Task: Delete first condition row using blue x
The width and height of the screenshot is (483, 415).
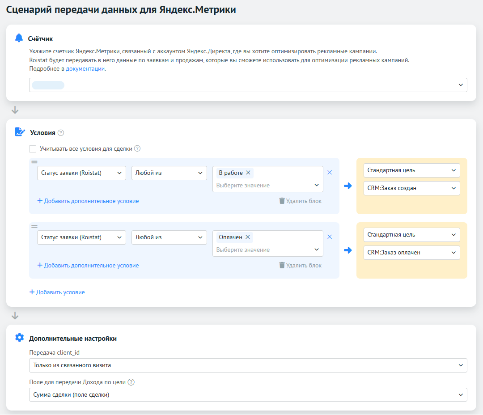Action: (x=330, y=173)
